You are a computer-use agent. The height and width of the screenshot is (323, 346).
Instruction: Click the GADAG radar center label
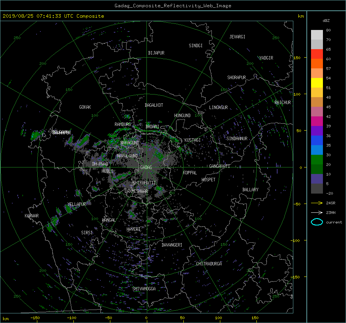(146, 167)
